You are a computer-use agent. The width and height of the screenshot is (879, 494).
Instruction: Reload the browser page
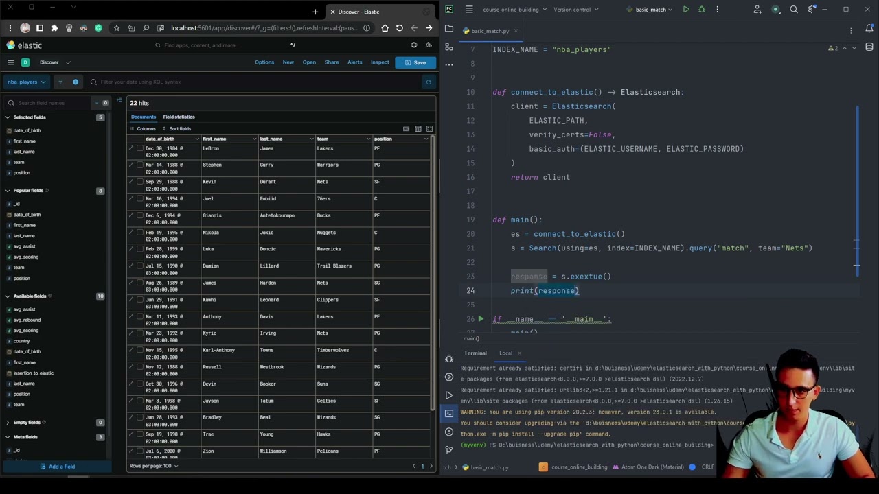point(400,28)
